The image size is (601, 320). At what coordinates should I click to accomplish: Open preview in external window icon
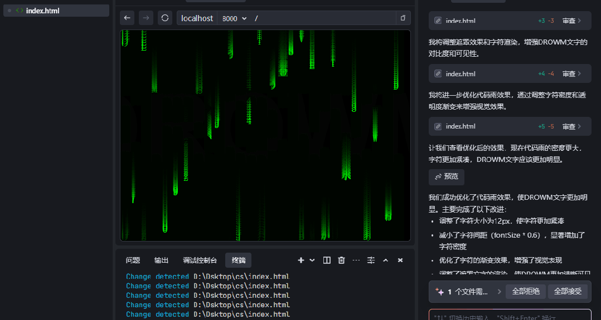click(x=403, y=18)
